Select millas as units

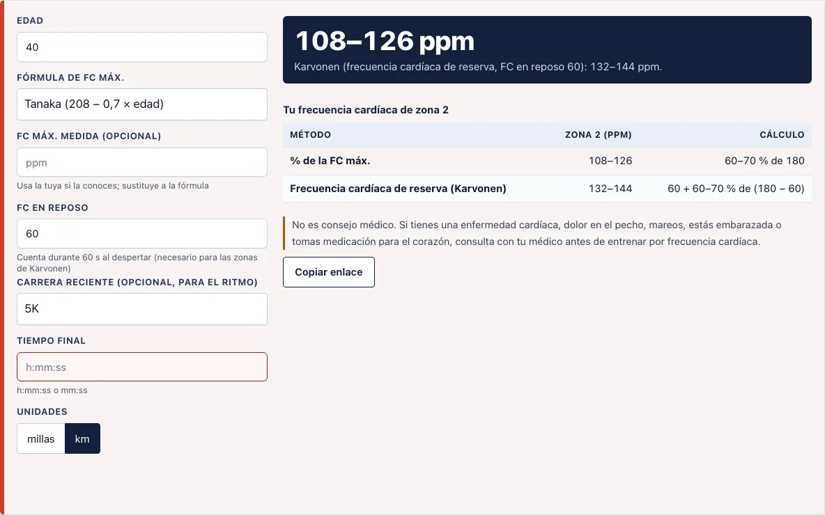coord(41,439)
